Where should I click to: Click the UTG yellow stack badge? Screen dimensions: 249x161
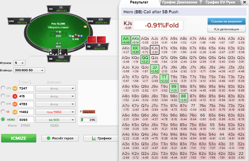click(x=15, y=88)
